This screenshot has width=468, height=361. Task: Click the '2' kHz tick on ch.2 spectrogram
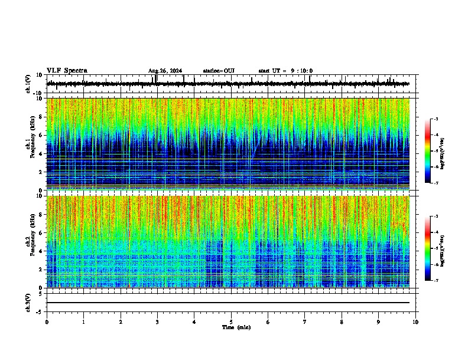(x=41, y=270)
